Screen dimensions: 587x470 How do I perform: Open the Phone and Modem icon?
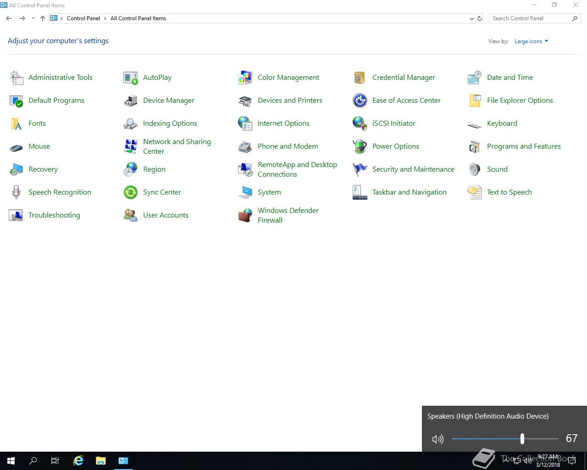[x=245, y=146]
